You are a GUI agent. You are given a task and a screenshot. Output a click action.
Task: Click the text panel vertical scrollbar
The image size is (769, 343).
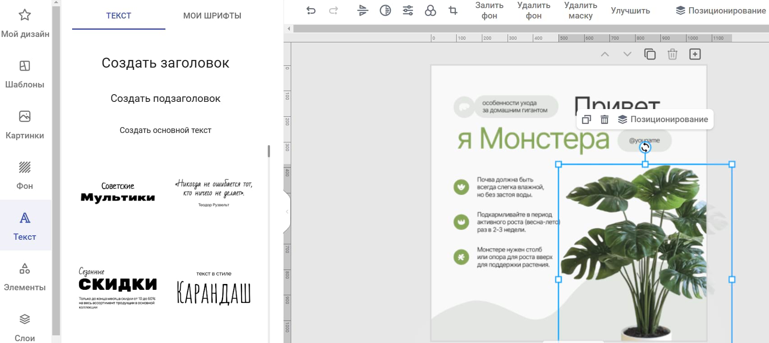(x=269, y=151)
